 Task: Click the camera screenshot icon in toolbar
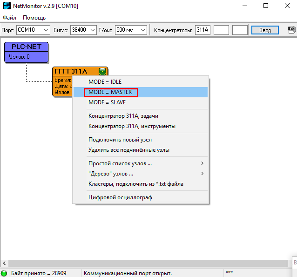pos(292,30)
